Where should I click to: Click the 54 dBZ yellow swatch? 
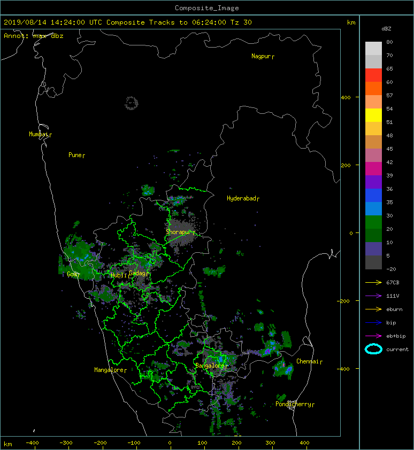point(373,115)
